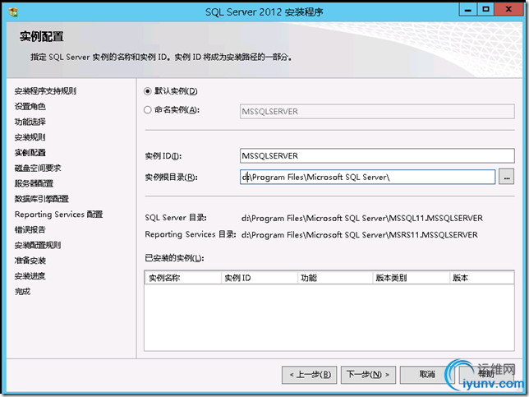This screenshot has width=529, height=397.
Task: Select the 命名实例 radio button
Action: (147, 110)
